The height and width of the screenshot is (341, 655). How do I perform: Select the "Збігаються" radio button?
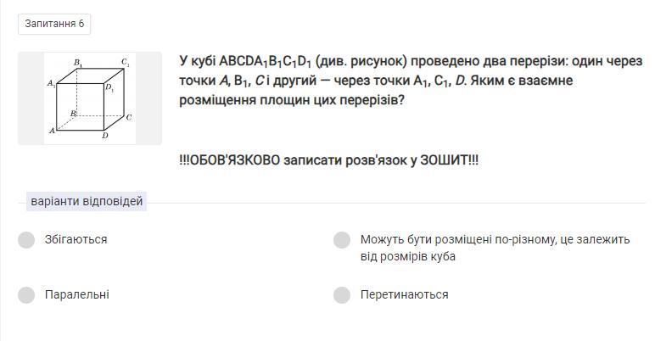click(26, 240)
